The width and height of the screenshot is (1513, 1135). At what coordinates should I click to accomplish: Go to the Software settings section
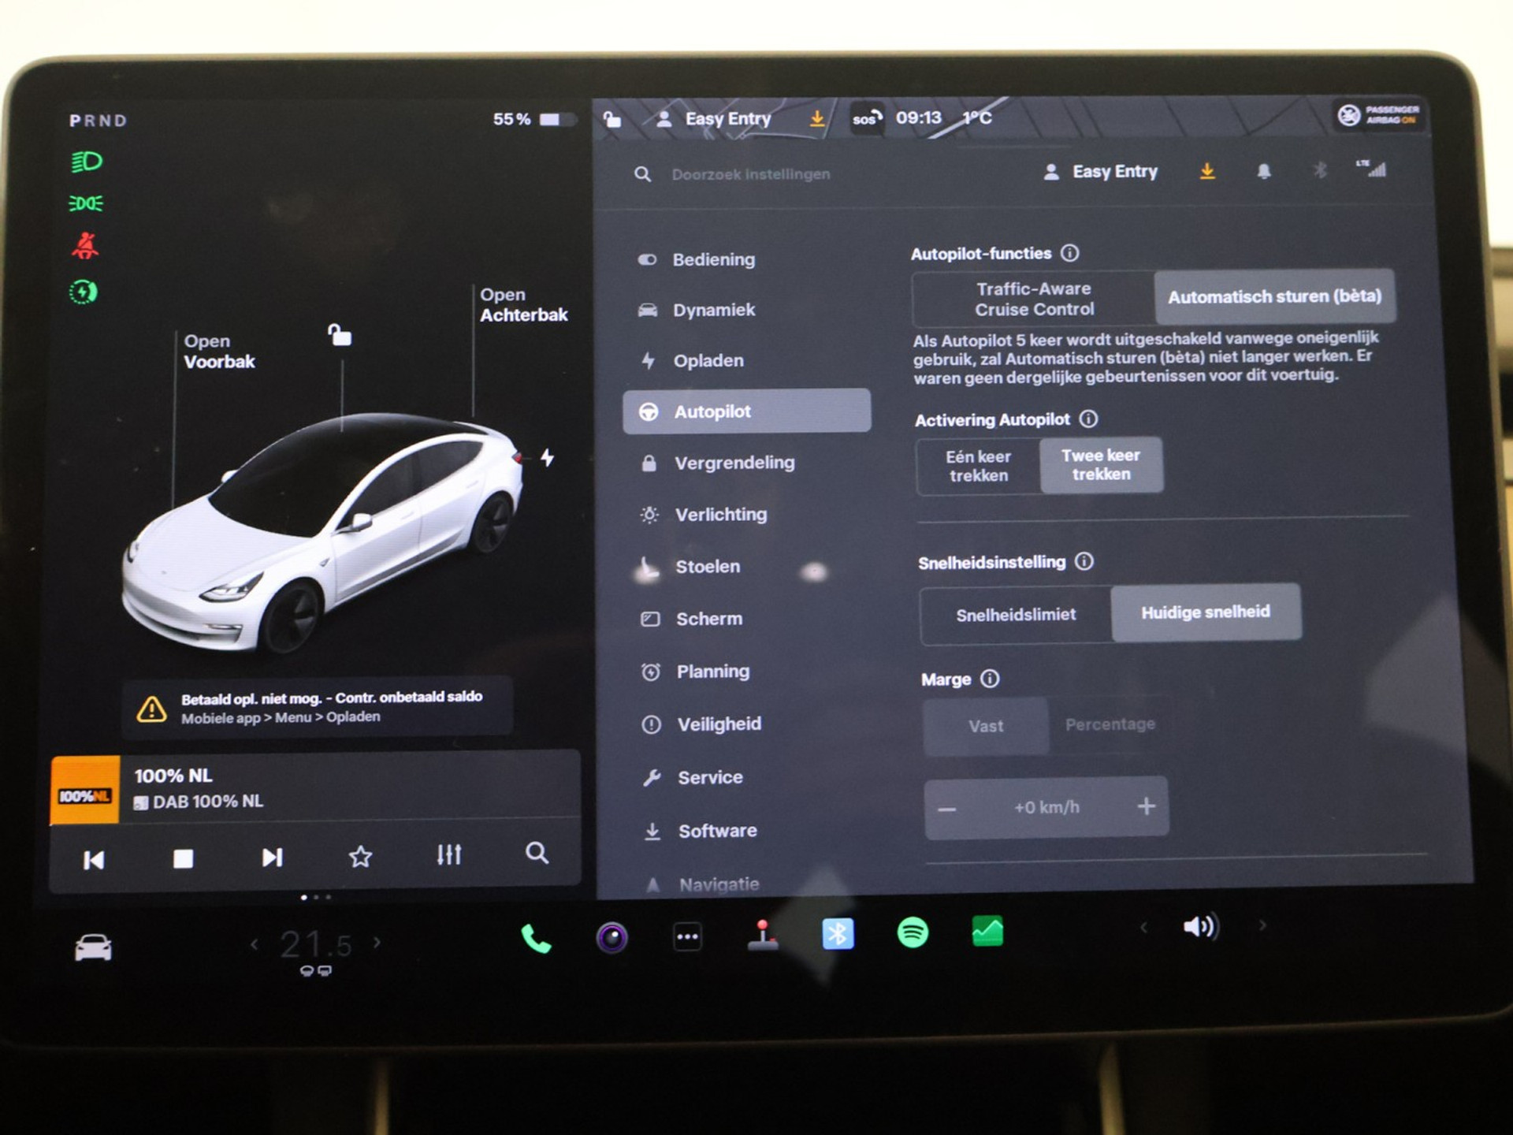click(x=716, y=831)
